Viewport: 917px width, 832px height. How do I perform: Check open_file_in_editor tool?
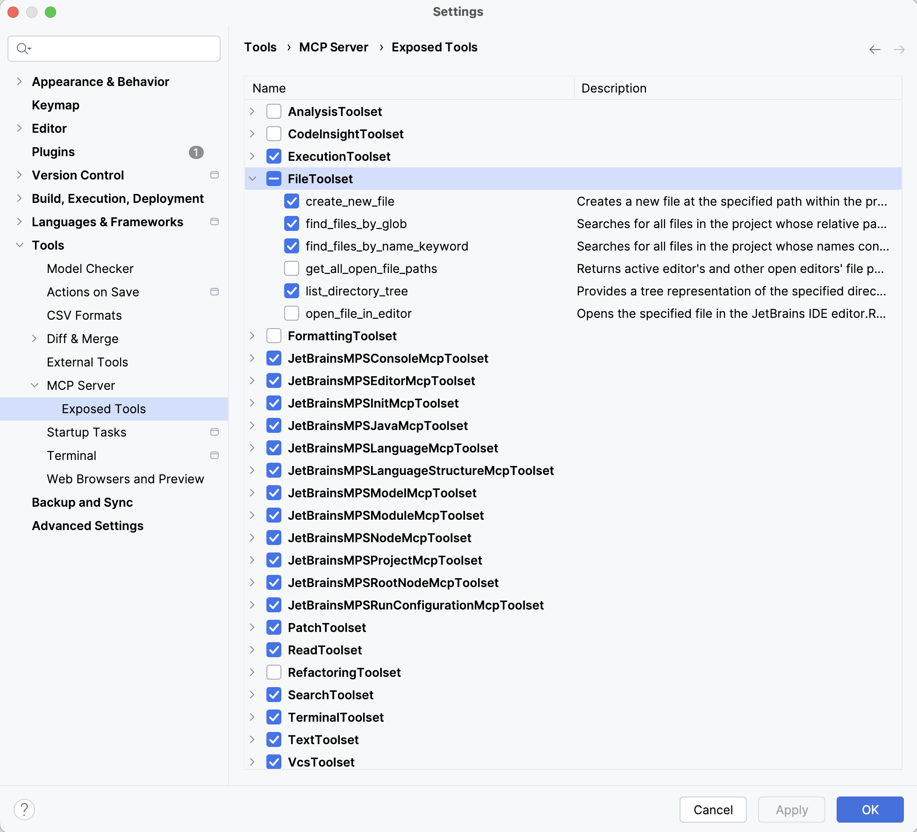pos(292,314)
